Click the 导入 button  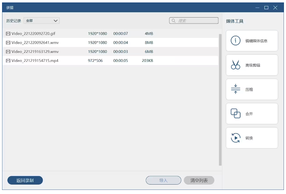163,181
